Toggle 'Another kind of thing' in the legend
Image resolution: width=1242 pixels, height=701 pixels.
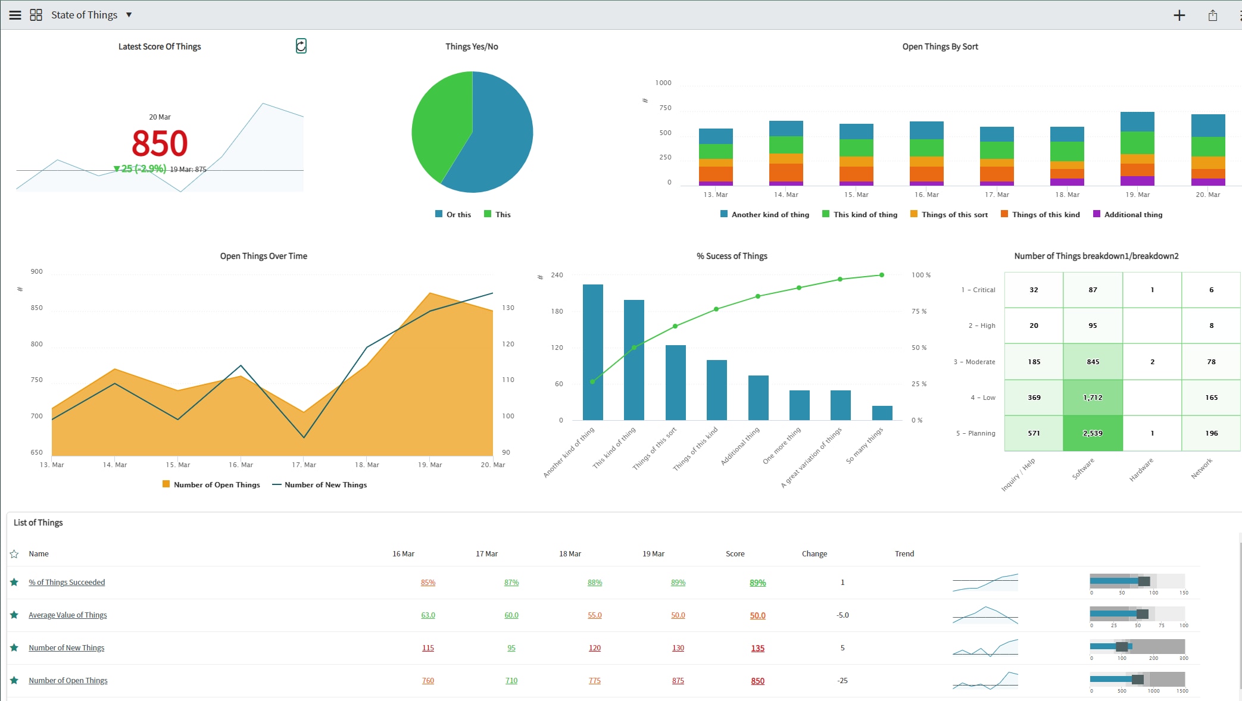coord(764,214)
